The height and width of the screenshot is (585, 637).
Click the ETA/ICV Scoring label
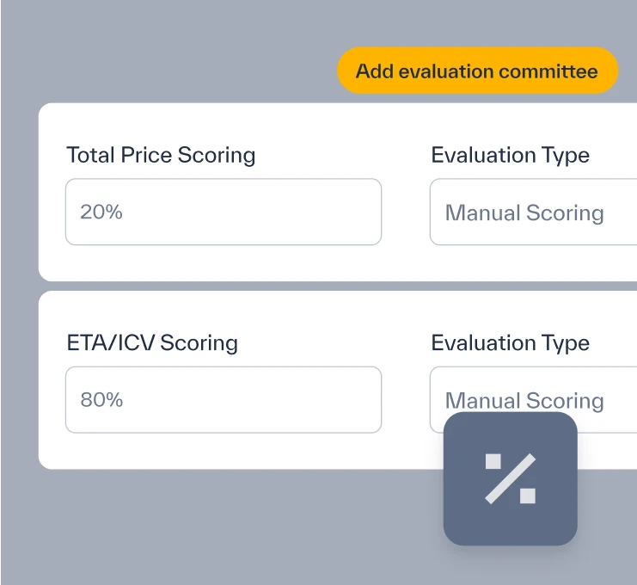point(152,342)
